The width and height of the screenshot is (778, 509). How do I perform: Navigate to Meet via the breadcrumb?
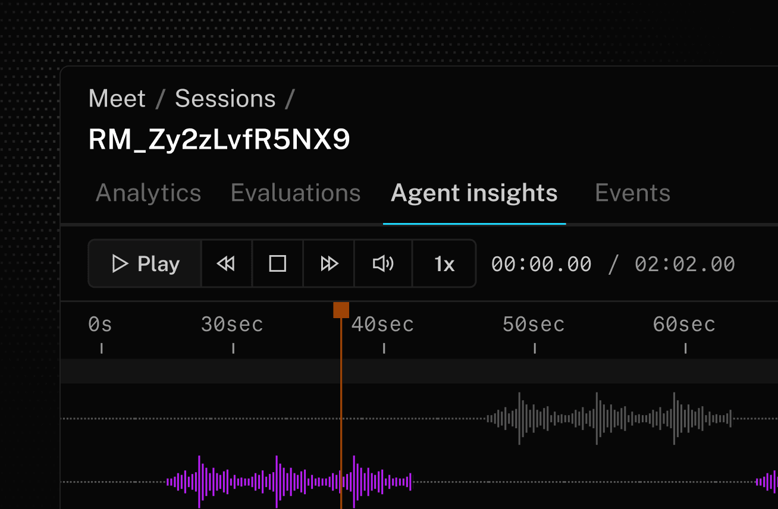[117, 98]
